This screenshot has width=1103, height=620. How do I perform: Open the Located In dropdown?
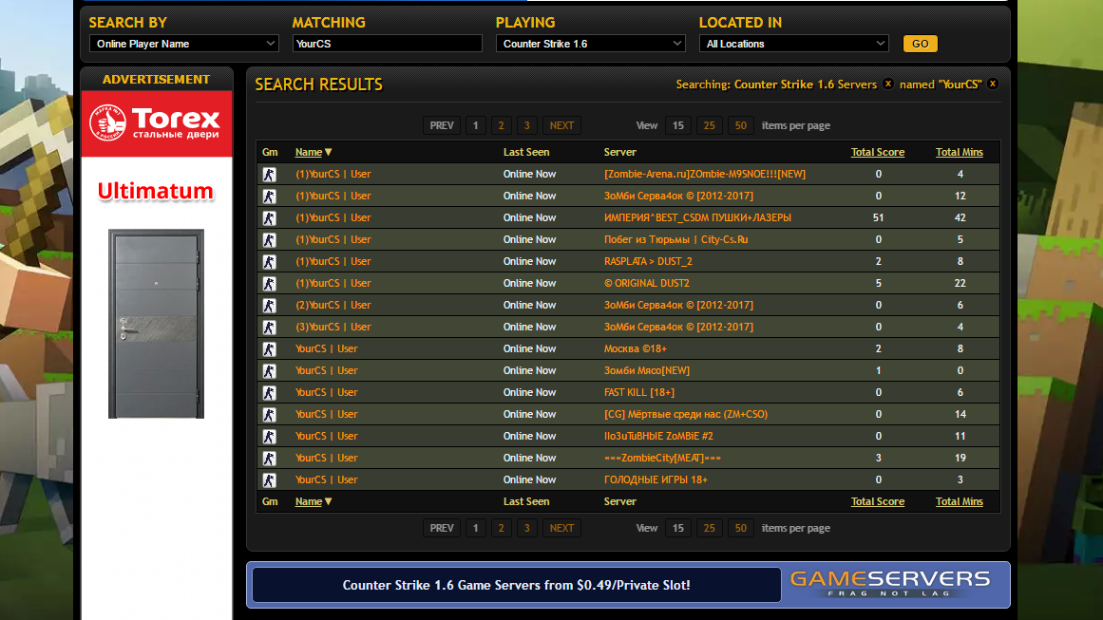[x=793, y=44]
